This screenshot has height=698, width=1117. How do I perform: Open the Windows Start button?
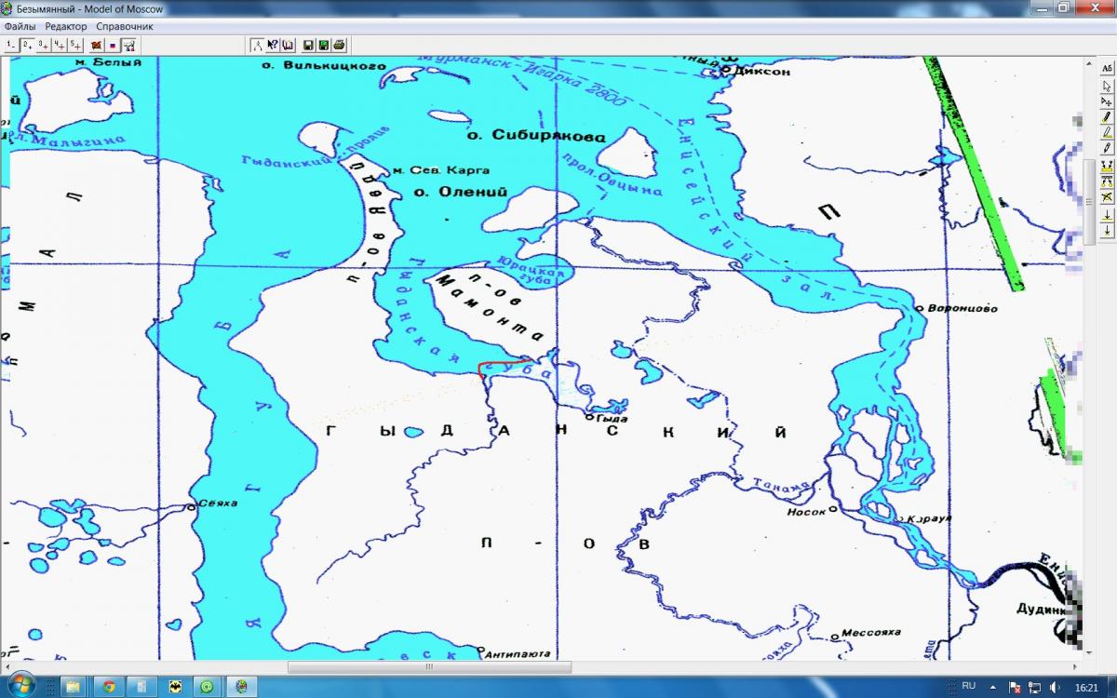[x=20, y=686]
